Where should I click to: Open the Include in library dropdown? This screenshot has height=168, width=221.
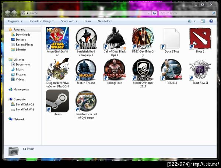coord(42,21)
